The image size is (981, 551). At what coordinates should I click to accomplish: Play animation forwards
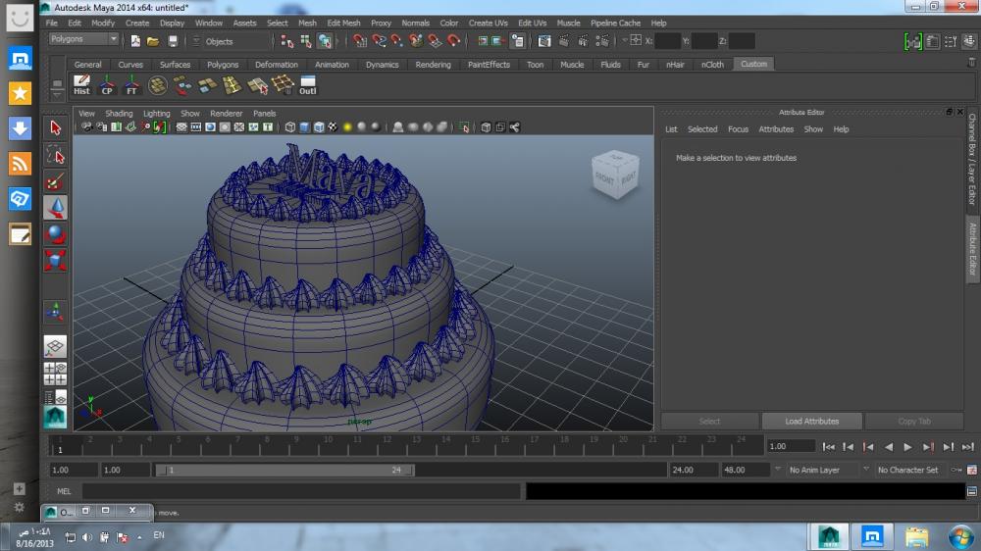click(907, 446)
